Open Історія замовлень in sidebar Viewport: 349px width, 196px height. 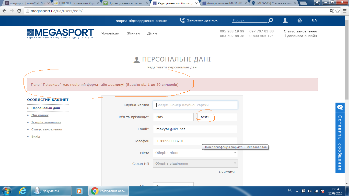pyautogui.click(x=46, y=122)
